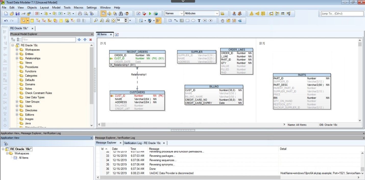Select the All Items workspace tab
The image size is (365, 180).
[102, 34]
